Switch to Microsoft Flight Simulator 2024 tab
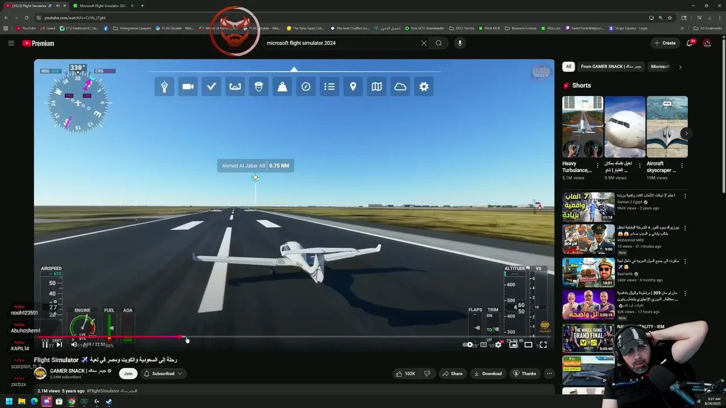This screenshot has height=408, width=726. [102, 6]
